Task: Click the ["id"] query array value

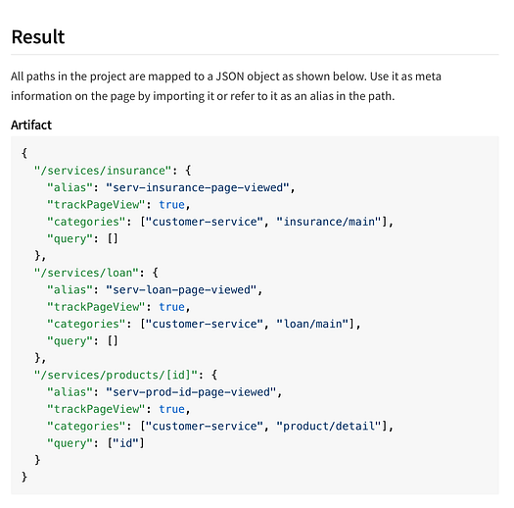Action: (x=126, y=443)
